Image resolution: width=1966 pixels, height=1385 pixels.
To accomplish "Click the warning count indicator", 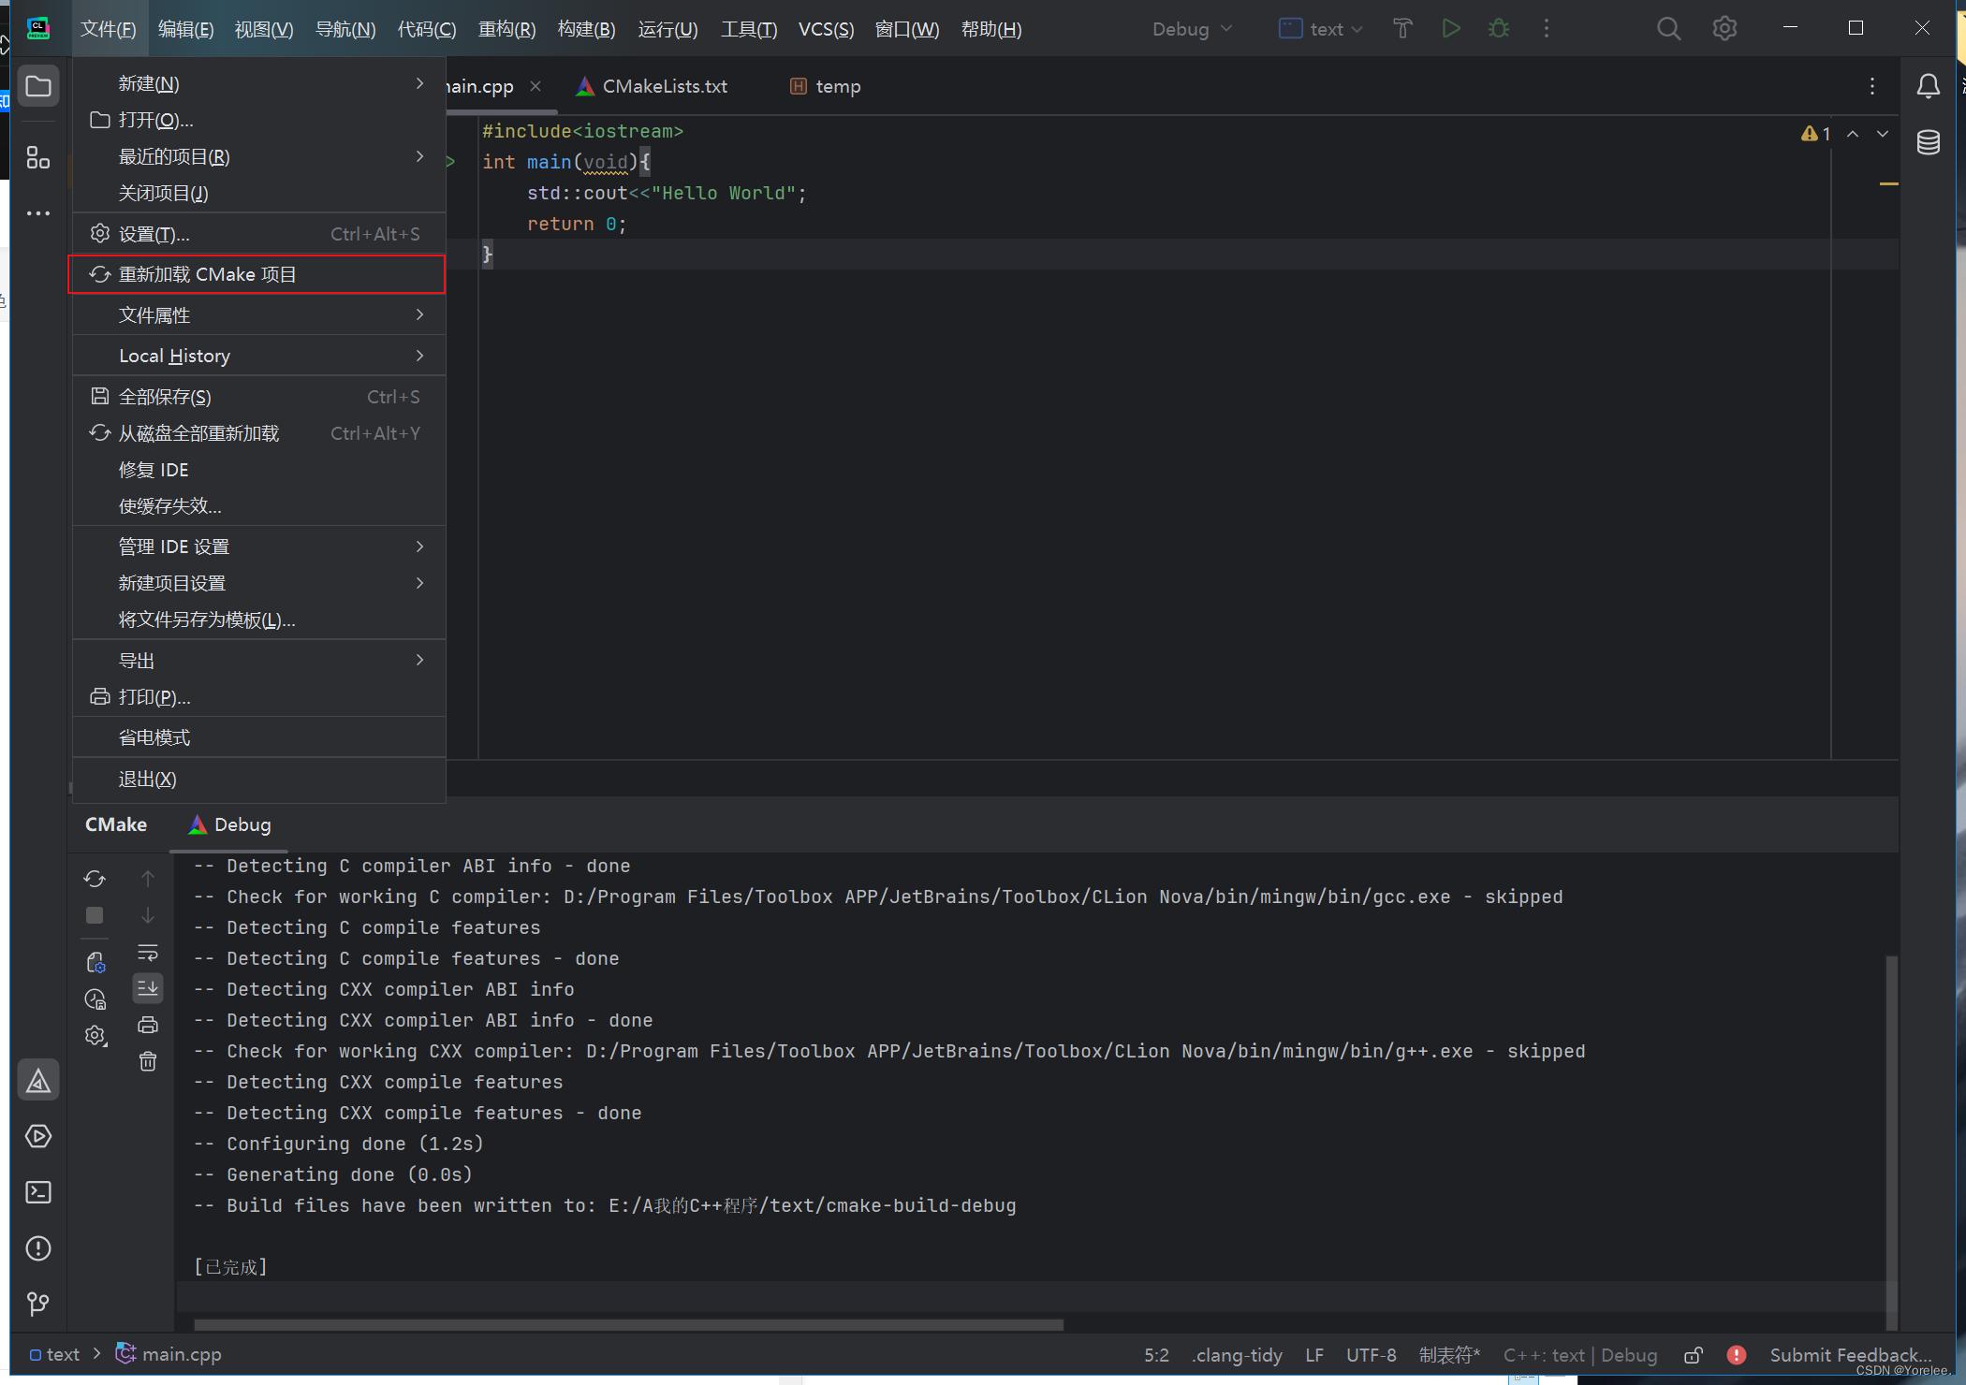I will coord(1815,134).
